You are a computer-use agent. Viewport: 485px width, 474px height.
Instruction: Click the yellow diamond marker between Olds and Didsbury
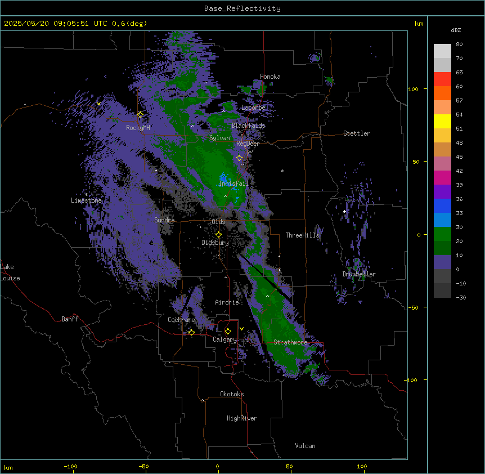(x=218, y=235)
